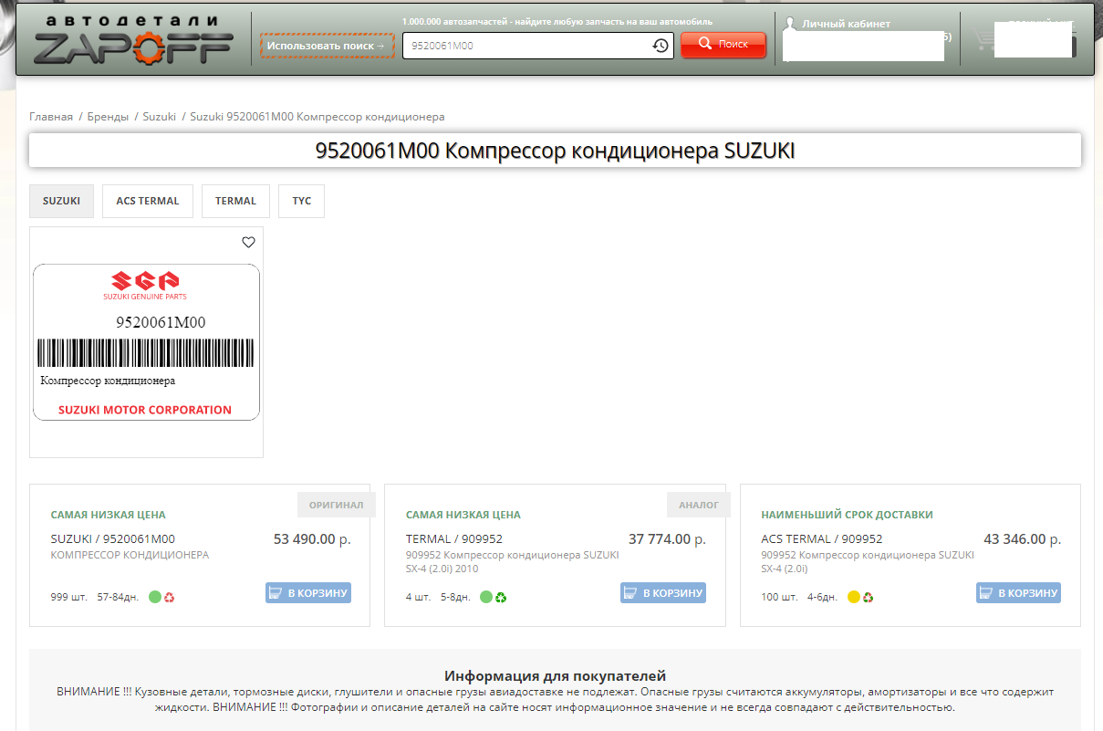Image resolution: width=1103 pixels, height=731 pixels.
Task: Click the АНАЛОГ badge on TERMAL offer
Action: pos(698,505)
